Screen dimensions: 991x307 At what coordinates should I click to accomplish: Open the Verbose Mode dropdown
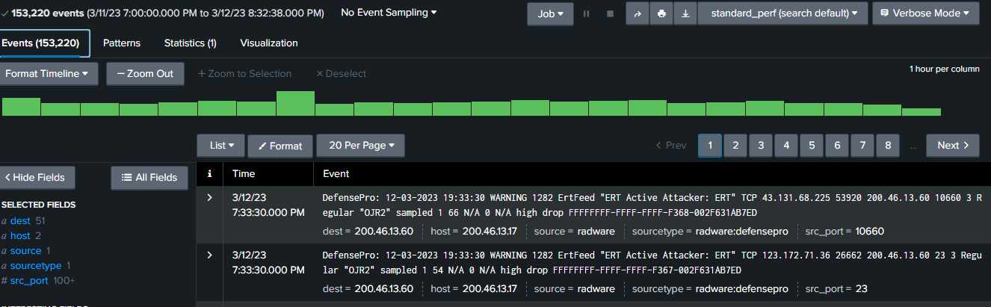(925, 13)
